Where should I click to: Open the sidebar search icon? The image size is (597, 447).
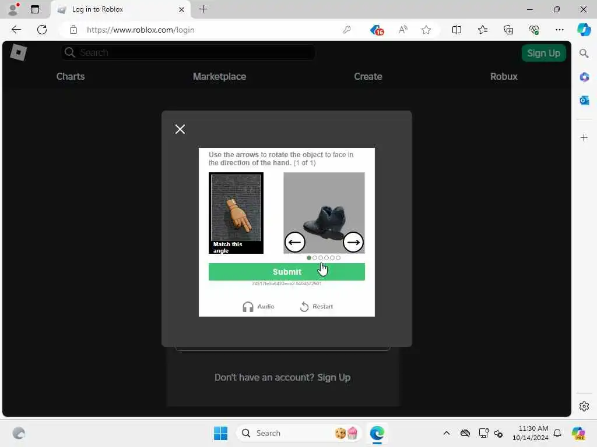point(584,53)
